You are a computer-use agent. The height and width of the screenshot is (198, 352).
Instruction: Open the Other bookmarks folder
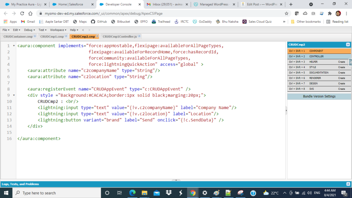(306, 22)
